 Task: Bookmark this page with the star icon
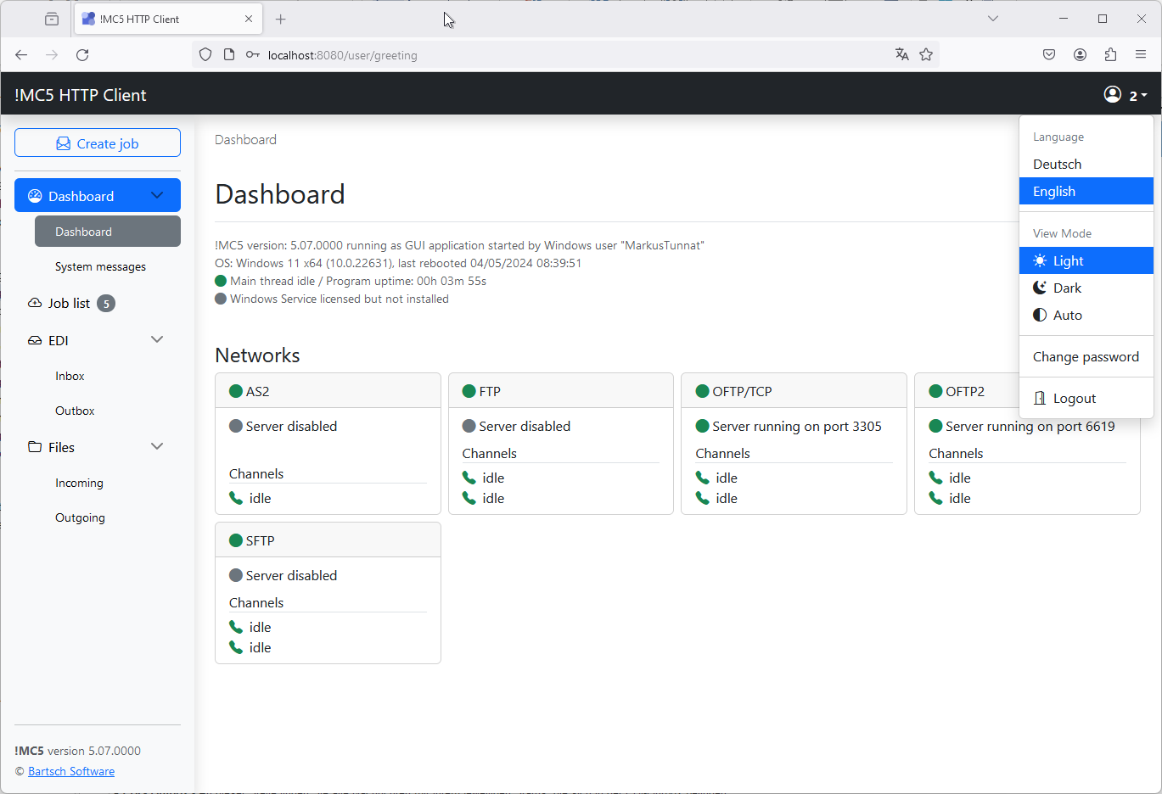(926, 54)
